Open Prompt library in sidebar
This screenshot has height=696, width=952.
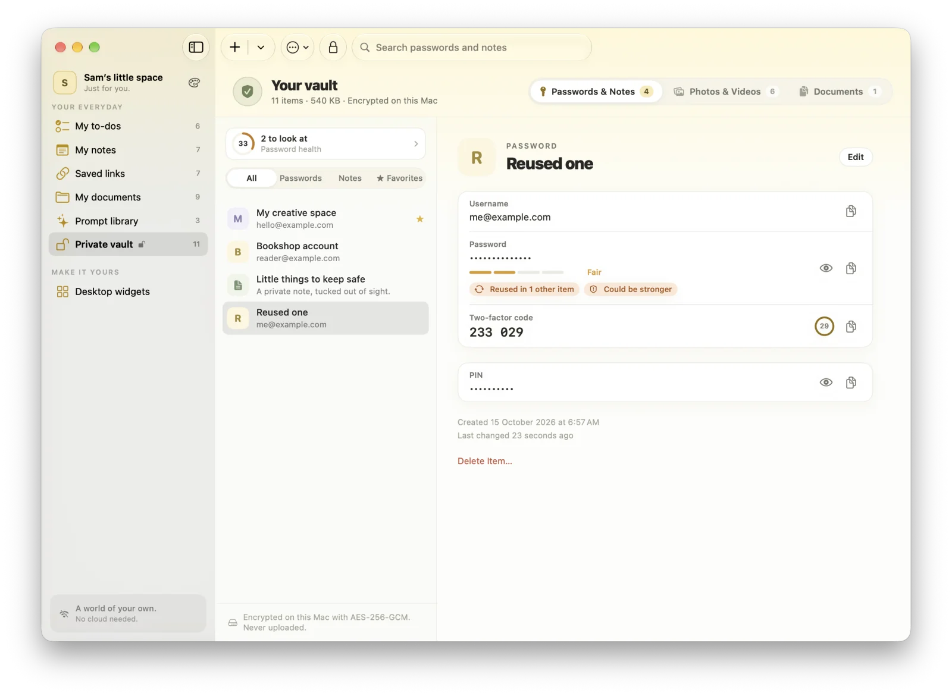coord(128,221)
